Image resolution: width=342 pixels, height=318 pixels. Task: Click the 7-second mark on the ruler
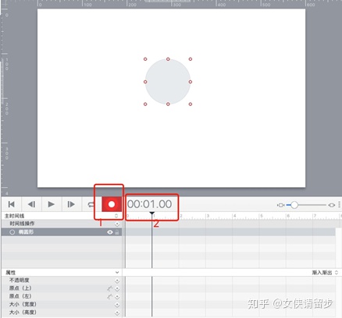(314, 216)
